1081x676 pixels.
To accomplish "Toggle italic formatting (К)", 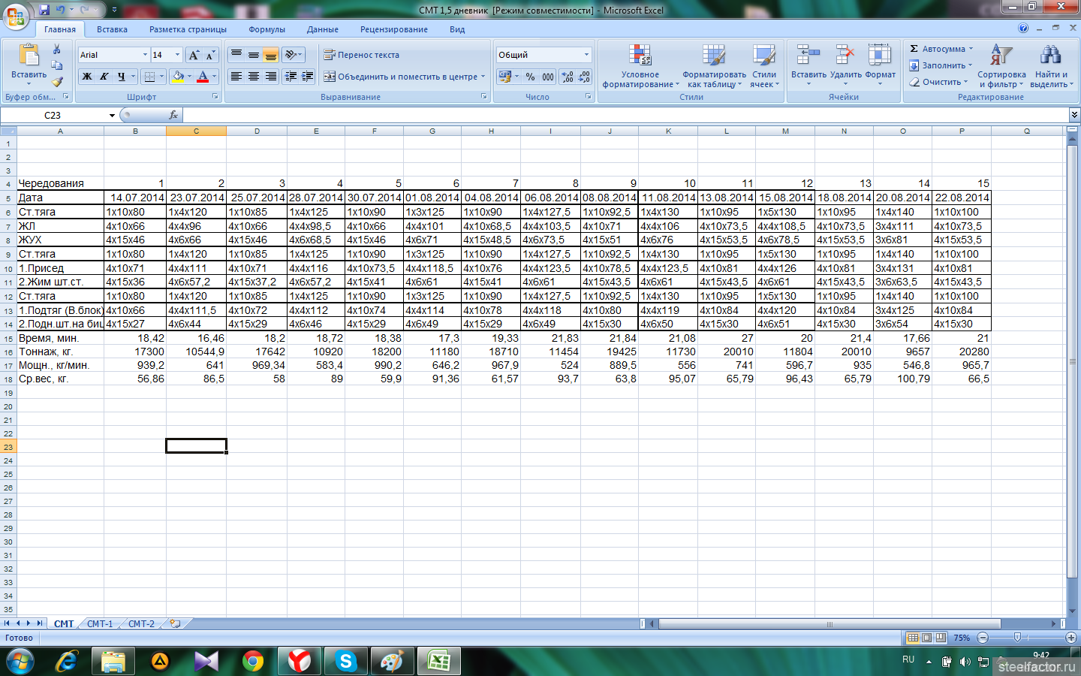I will point(104,77).
